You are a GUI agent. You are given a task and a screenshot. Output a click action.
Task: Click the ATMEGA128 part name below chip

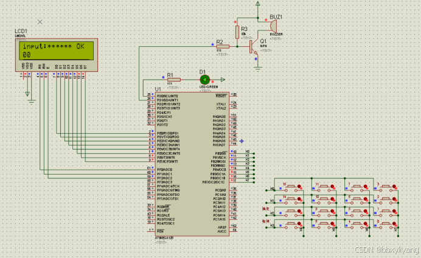click(164, 238)
